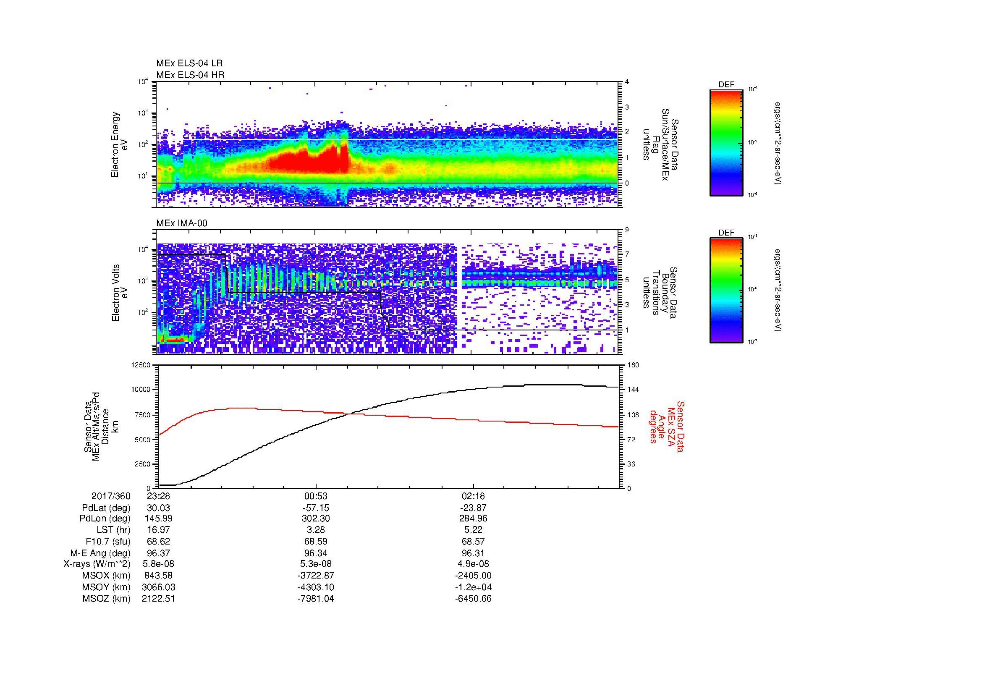Image resolution: width=982 pixels, height=694 pixels.
Task: Click the MSOY value '-4303.10'
Action: click(x=316, y=587)
